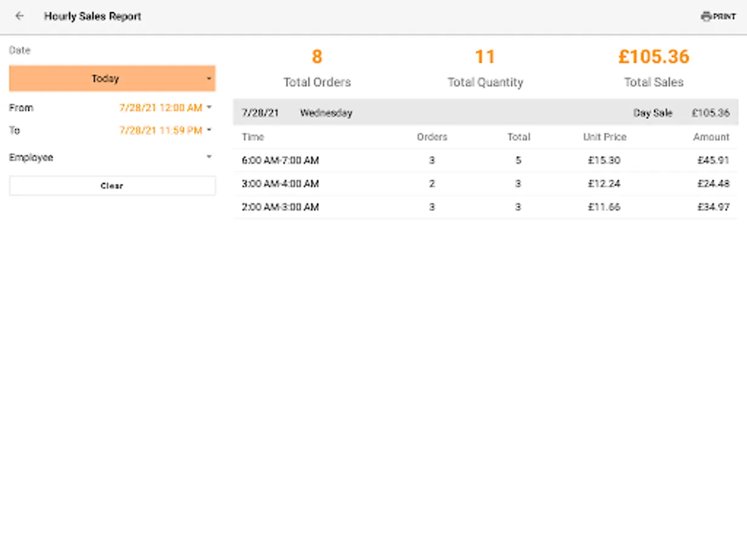
Task: Open the Today date range dropdown
Action: tap(112, 79)
